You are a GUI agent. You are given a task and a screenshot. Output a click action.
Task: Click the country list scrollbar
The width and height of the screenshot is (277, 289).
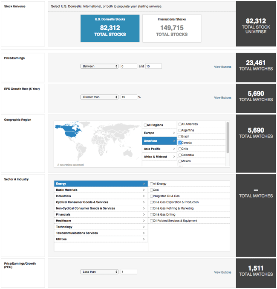(x=228, y=137)
